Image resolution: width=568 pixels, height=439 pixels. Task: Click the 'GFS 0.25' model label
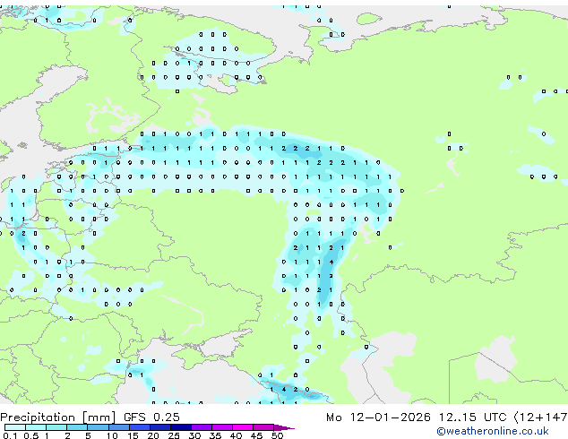(x=151, y=417)
